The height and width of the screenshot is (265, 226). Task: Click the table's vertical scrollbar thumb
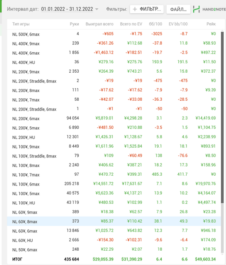[222, 117]
